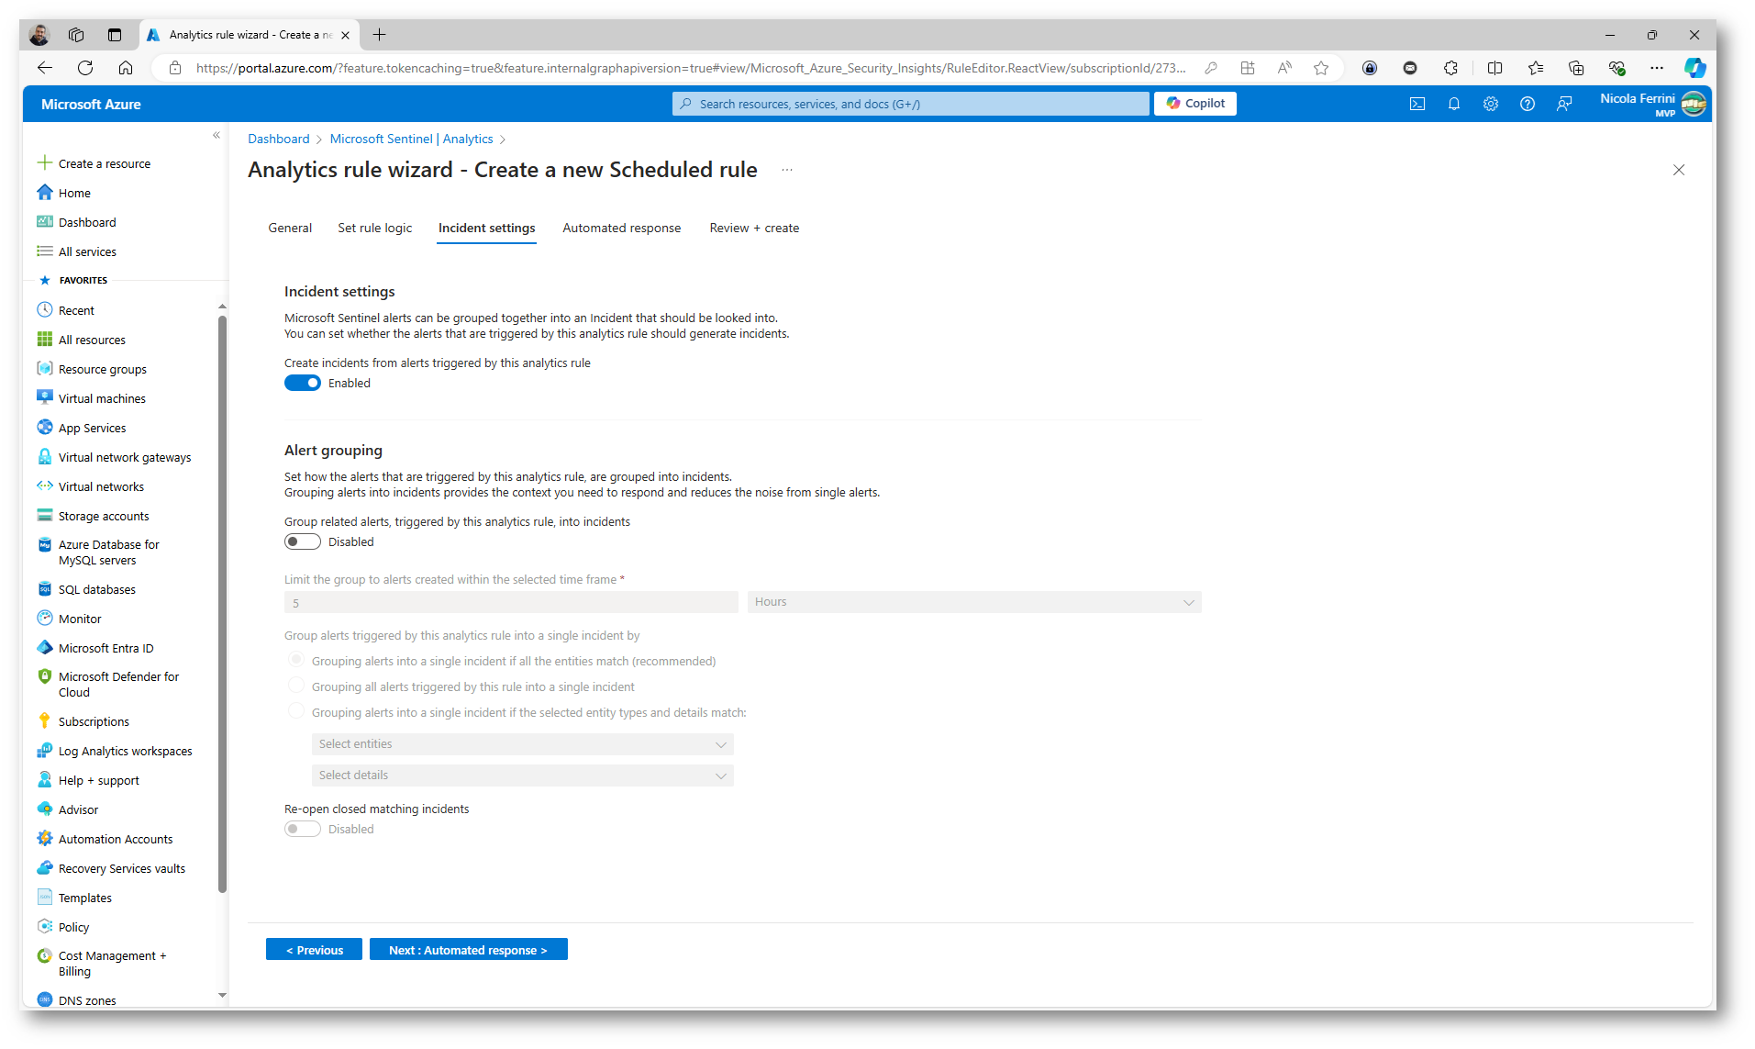
Task: Open the Hours time unit dropdown
Action: [x=973, y=602]
